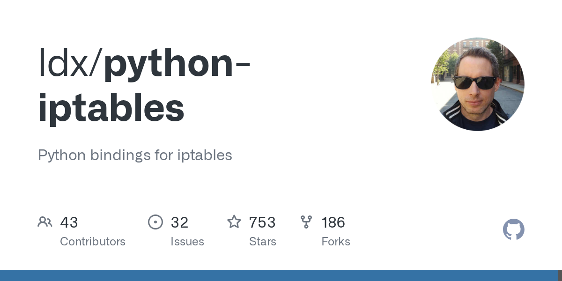The image size is (562, 281).
Task: Select the "Python bindings for iptables" description
Action: click(x=135, y=155)
